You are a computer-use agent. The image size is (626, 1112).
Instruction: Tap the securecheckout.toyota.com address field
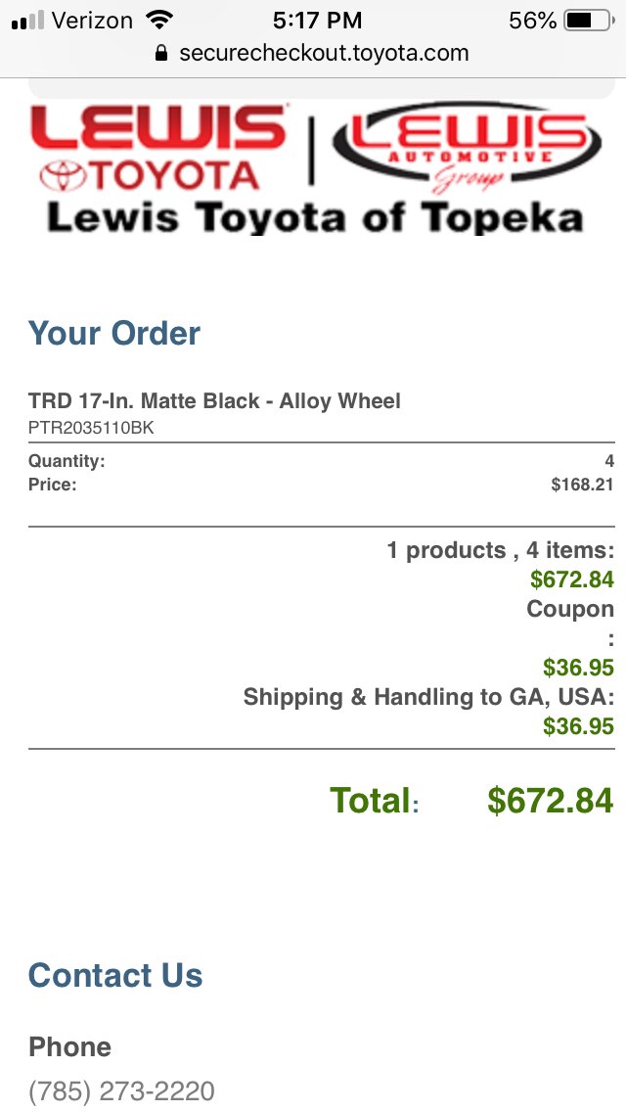[312, 53]
